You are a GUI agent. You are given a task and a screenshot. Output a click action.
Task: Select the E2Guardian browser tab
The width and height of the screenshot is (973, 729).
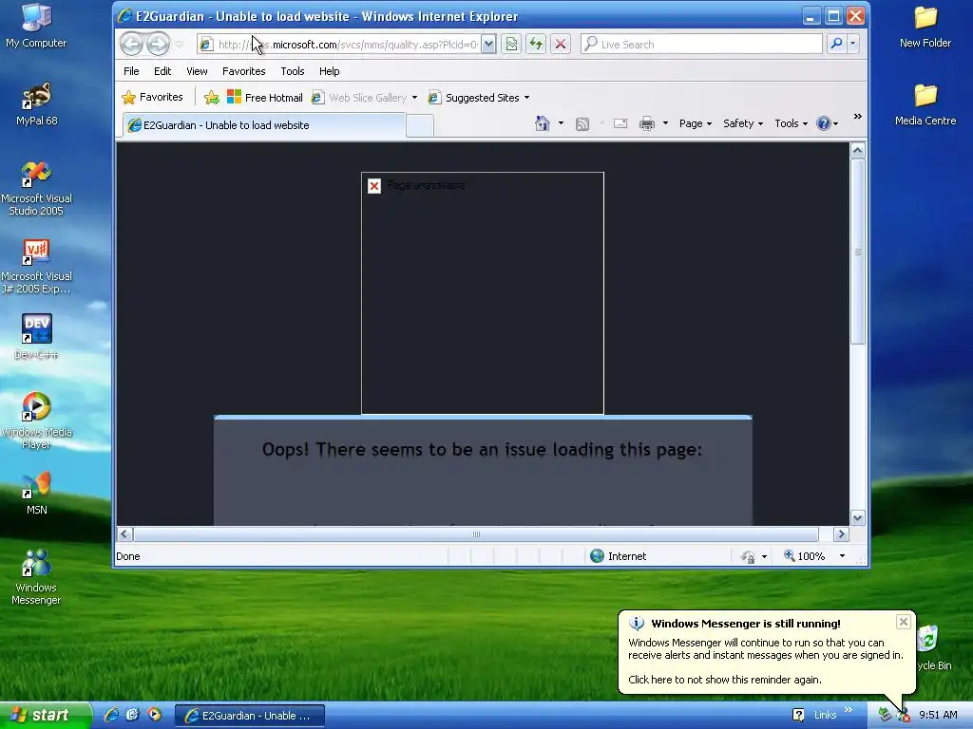coord(264,125)
